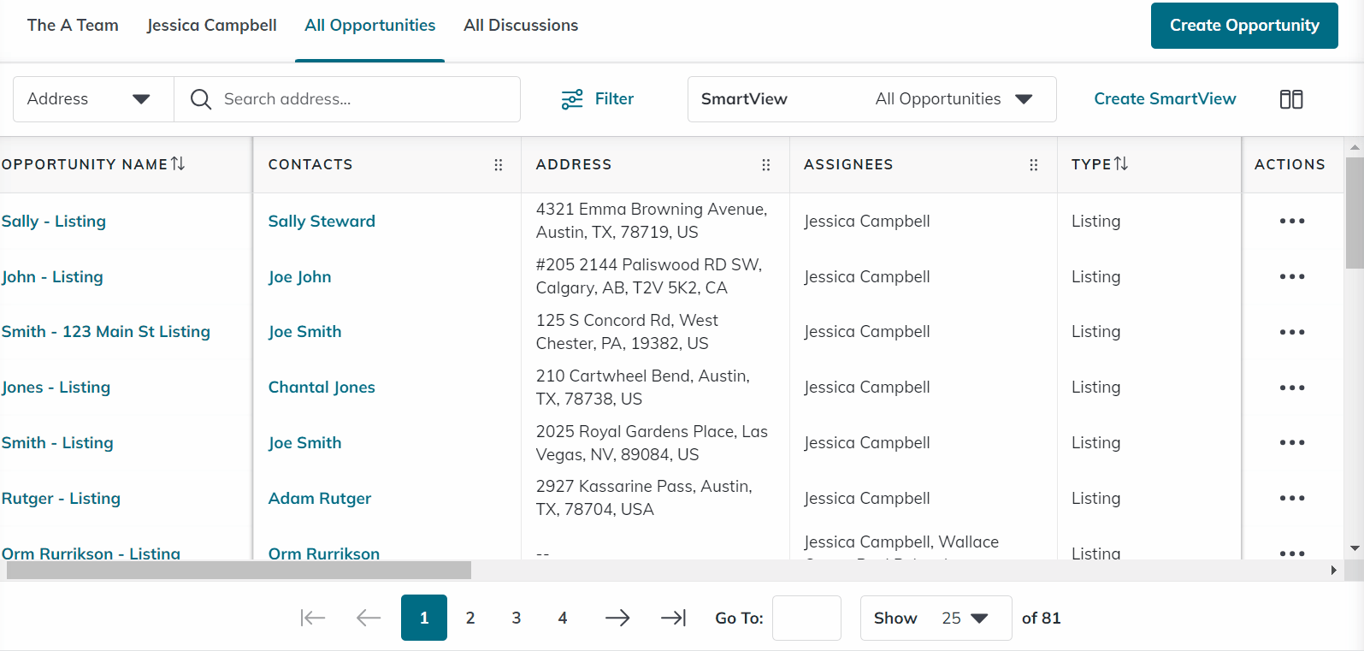Open actions menu for John - Listing
This screenshot has width=1364, height=651.
click(x=1292, y=276)
